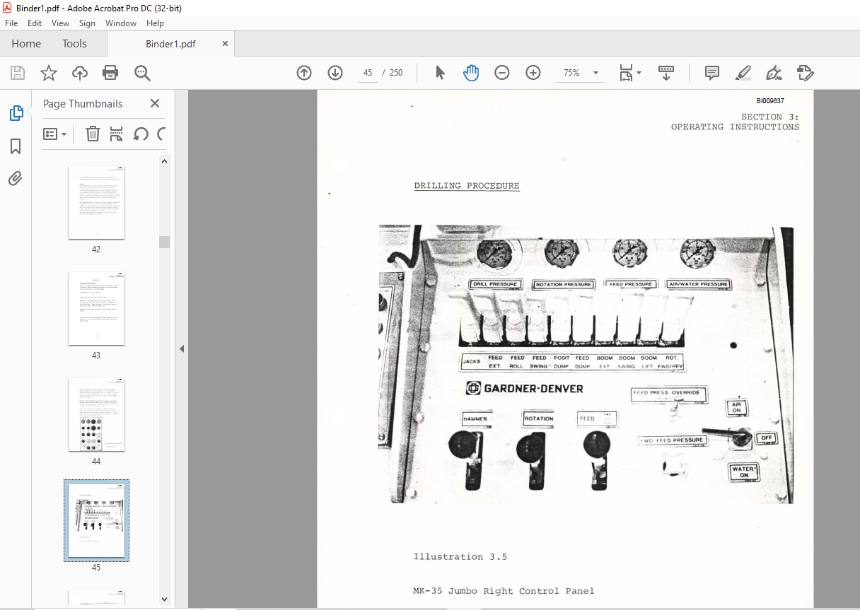Open the Sign document pen tool

[774, 73]
